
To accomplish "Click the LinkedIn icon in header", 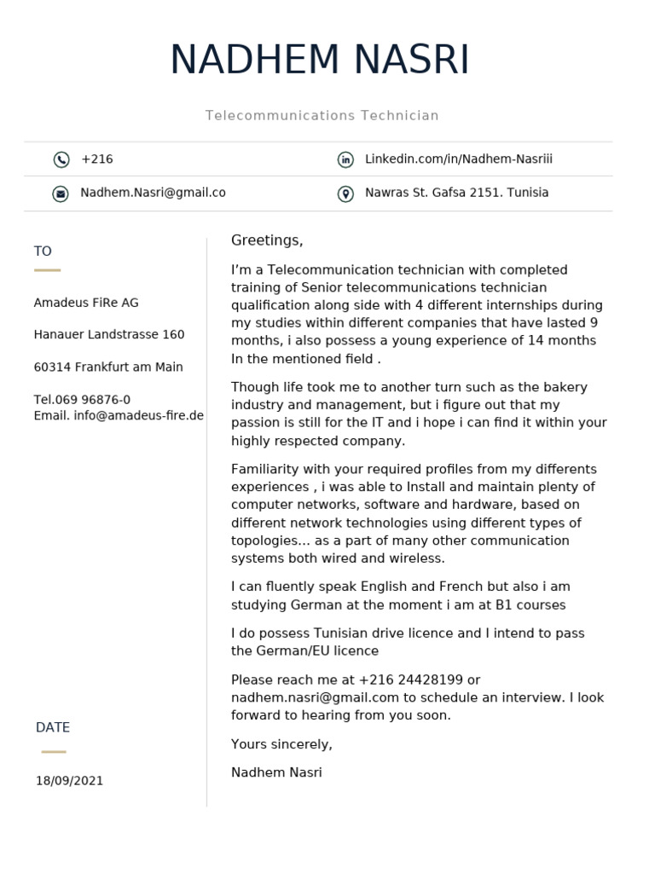I will (346, 159).
